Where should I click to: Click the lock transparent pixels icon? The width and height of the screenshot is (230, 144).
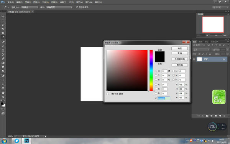199,54
